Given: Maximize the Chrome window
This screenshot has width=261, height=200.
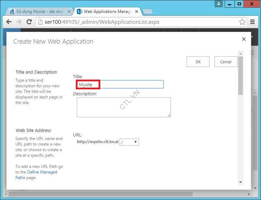Looking at the screenshot, I should 239,4.
